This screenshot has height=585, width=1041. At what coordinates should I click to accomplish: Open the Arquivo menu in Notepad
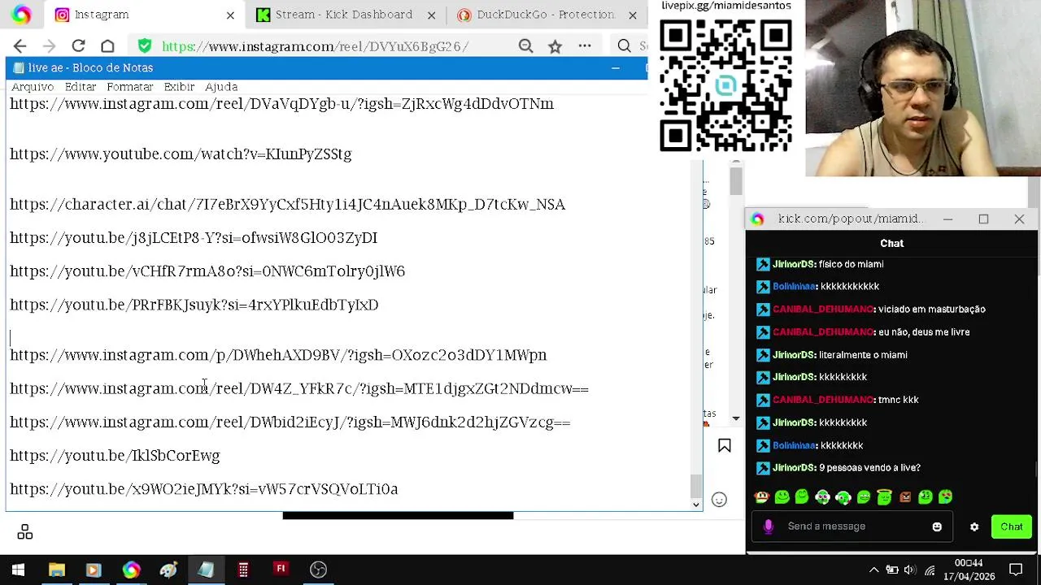click(33, 87)
